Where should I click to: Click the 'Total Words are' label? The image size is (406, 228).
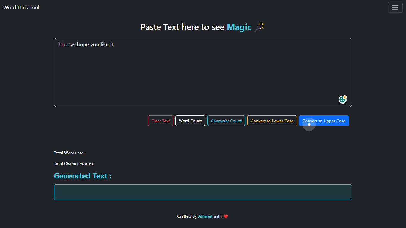[70, 153]
